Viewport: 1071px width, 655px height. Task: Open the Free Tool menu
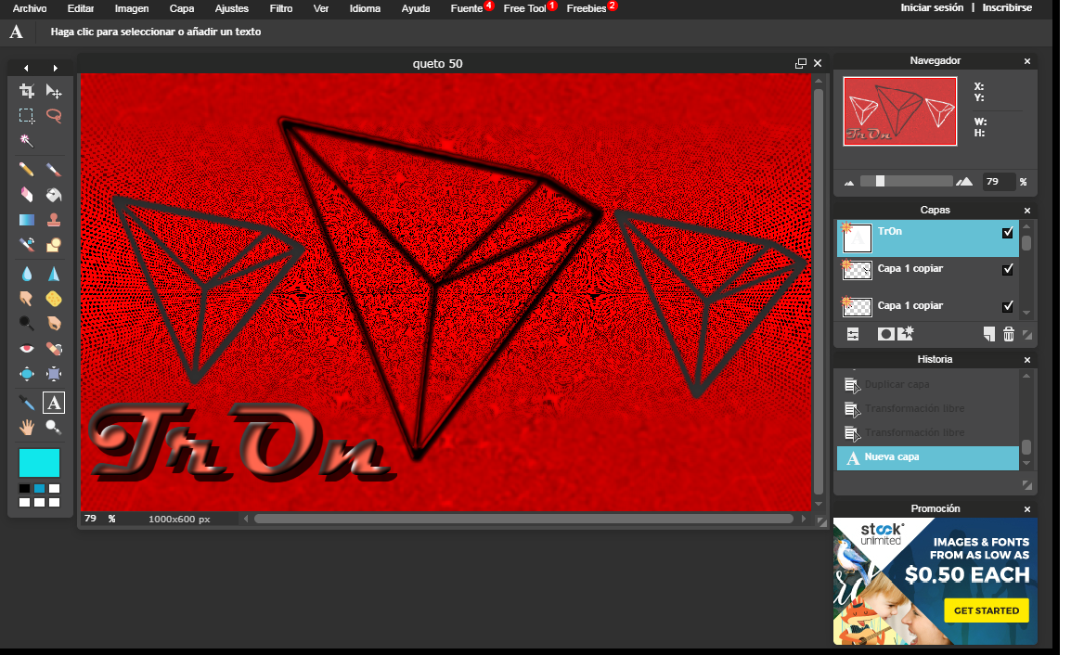tap(524, 8)
